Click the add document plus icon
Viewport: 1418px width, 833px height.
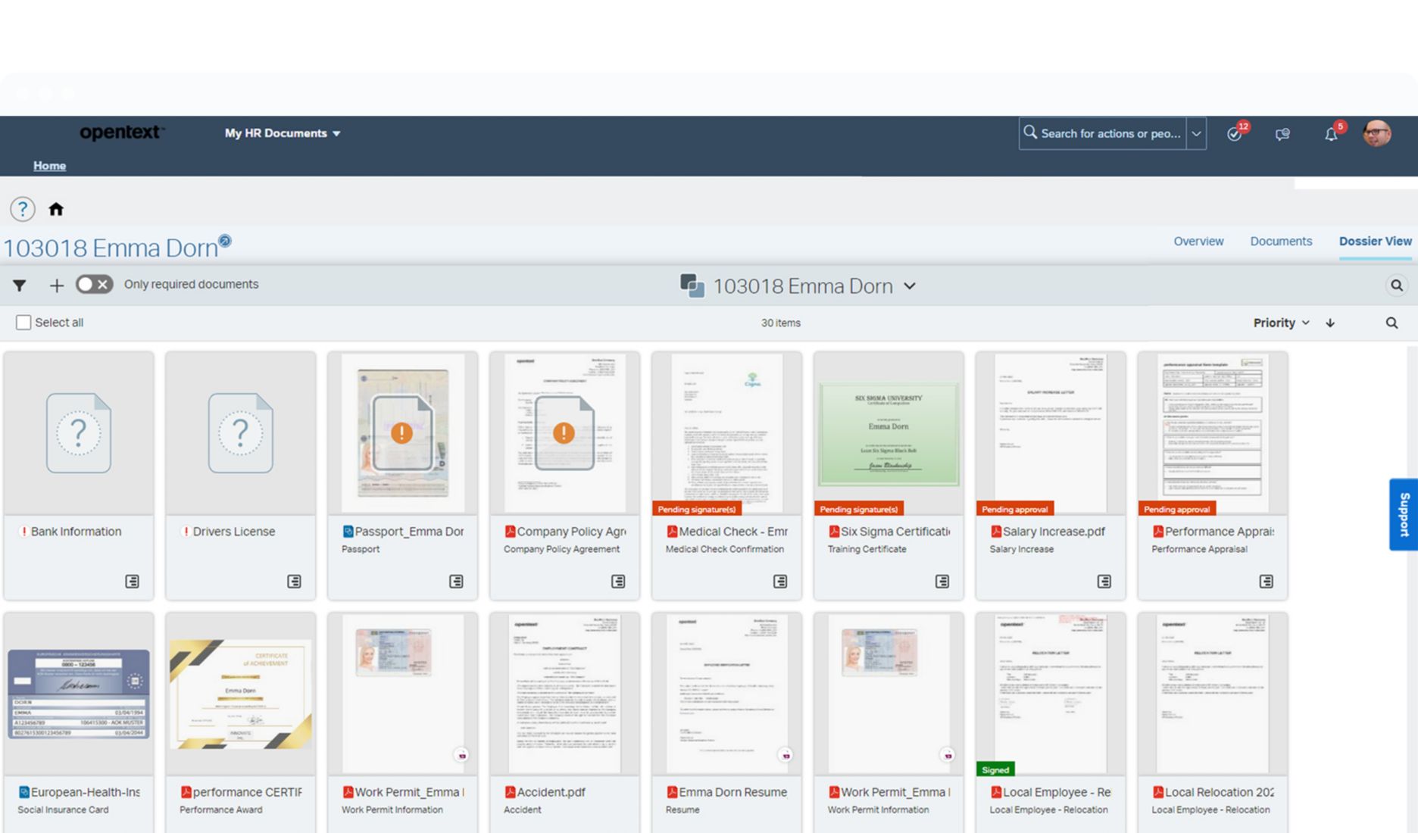point(56,285)
